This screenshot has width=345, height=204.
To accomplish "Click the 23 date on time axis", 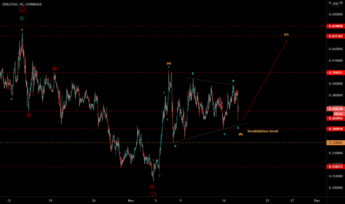I will click(x=267, y=200).
